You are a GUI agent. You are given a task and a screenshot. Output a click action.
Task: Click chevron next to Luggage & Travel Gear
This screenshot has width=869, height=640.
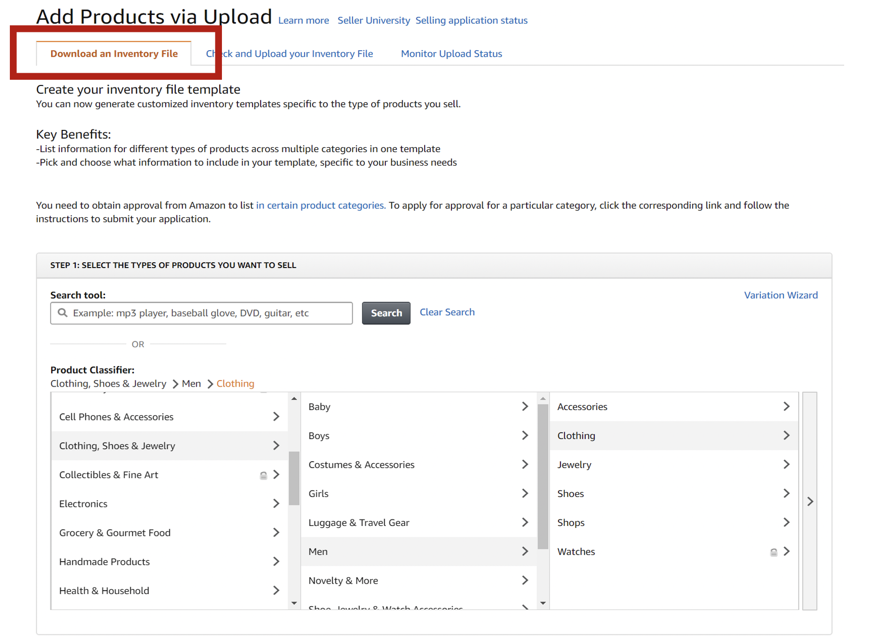point(525,523)
